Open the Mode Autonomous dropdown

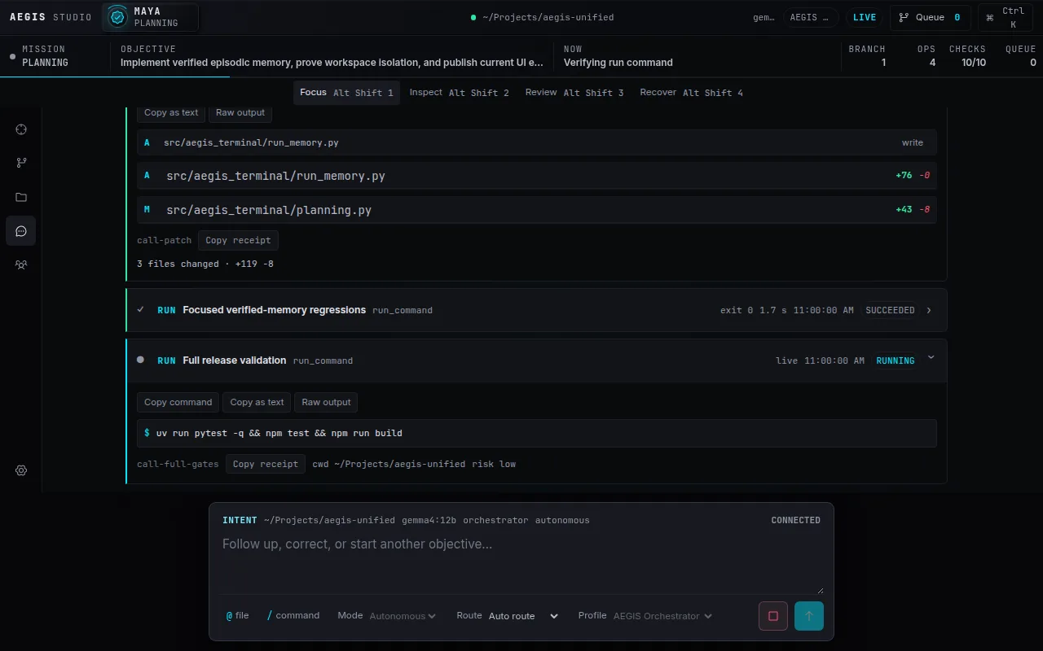[x=403, y=616]
